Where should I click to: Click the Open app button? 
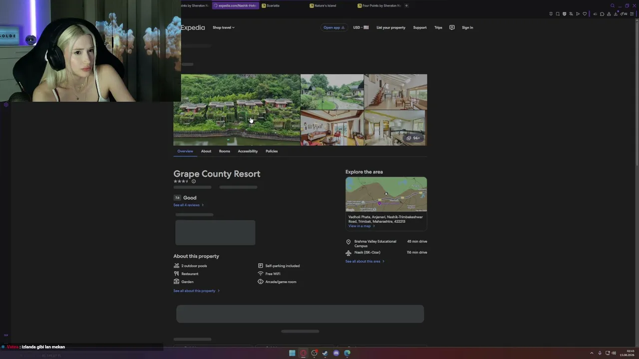pyautogui.click(x=334, y=27)
